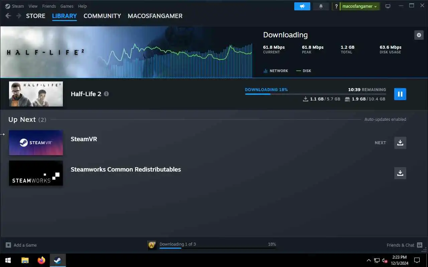Click the DISK legend label
The width and height of the screenshot is (428, 267).
(307, 71)
